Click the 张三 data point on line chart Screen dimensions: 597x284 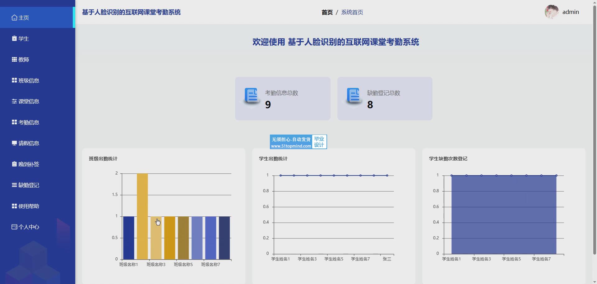click(387, 175)
